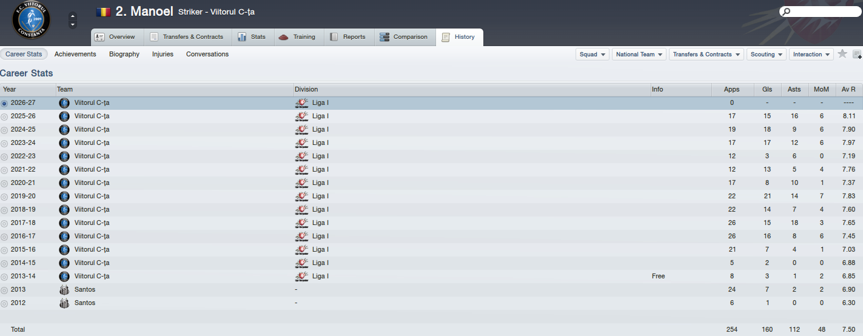Click the Liga I logo in the 2025-26 row

click(x=301, y=116)
